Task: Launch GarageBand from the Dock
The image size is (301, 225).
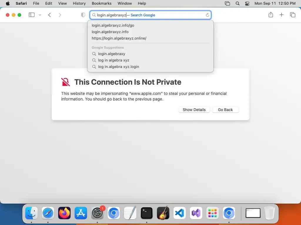Action: [x=163, y=213]
